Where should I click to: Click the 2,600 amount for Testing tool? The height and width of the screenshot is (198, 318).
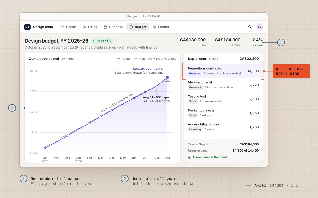tap(254, 99)
